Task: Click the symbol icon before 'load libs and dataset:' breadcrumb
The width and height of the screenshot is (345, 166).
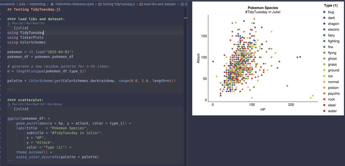Action: click(141, 4)
